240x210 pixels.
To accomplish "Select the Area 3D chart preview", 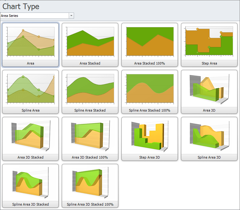I will pyautogui.click(x=209, y=89).
